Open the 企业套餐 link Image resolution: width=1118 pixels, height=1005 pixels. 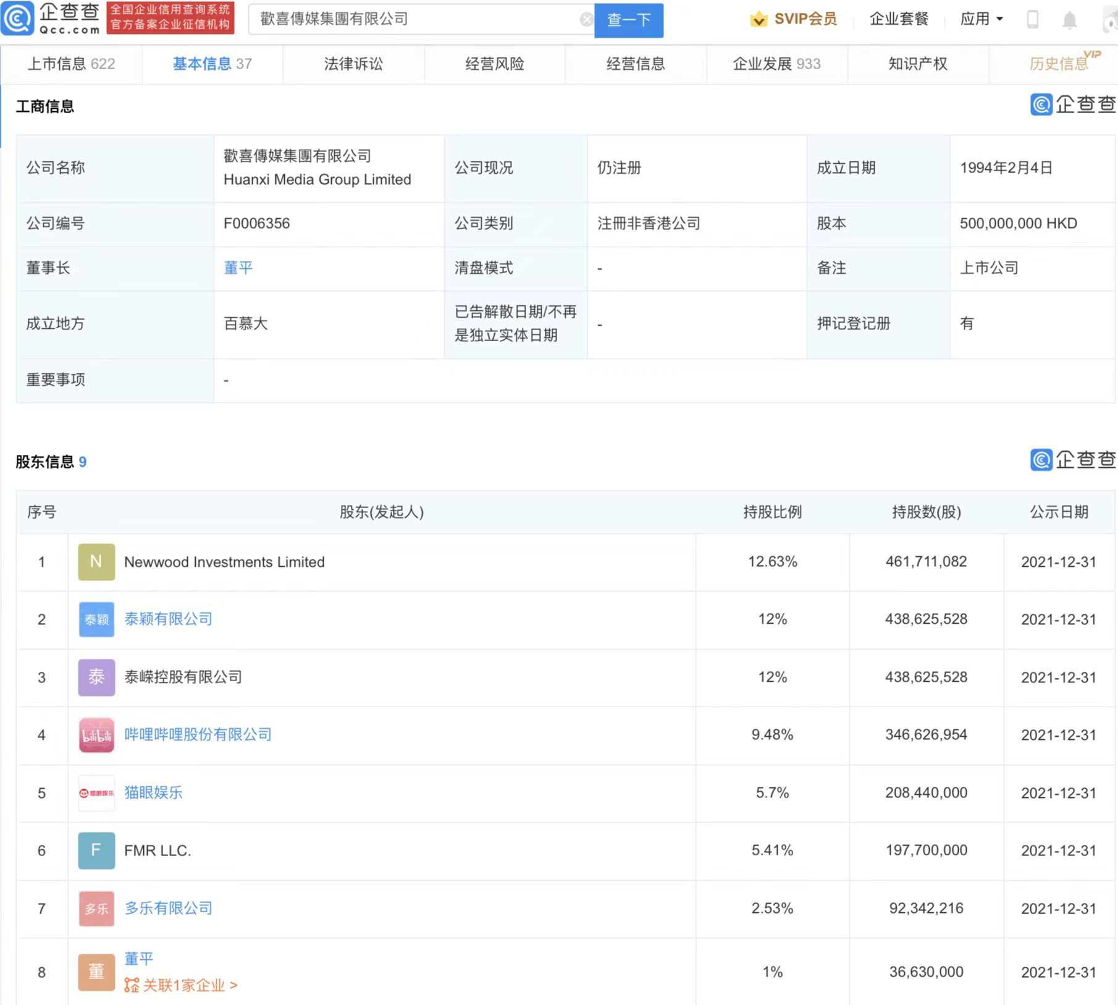(x=899, y=19)
